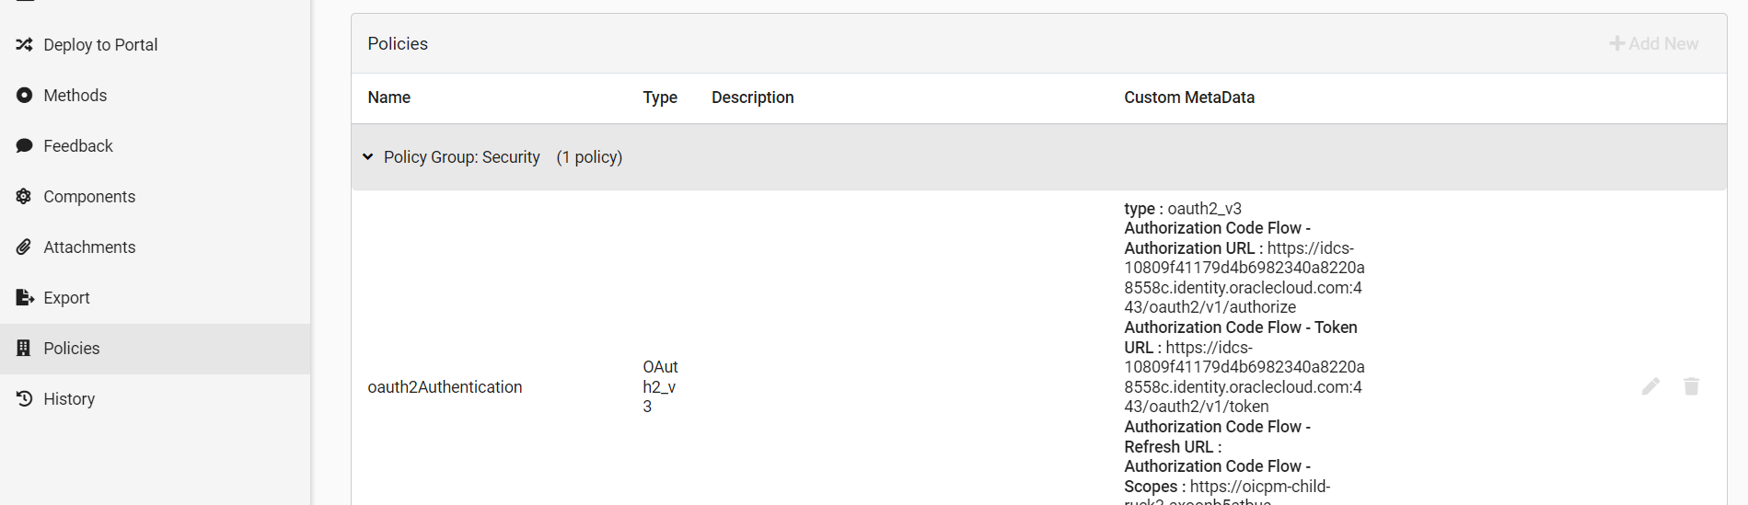
Task: Click the Type column header
Action: [660, 98]
